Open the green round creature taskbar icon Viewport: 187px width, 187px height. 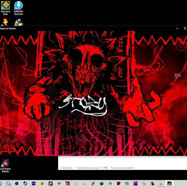click(110, 184)
